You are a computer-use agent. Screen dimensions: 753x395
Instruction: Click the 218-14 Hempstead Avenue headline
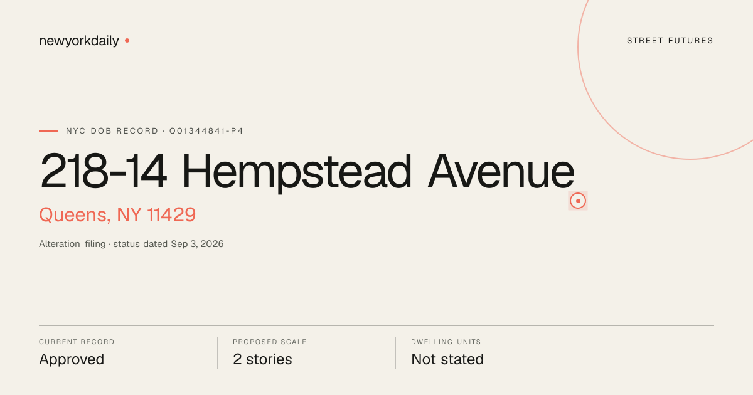307,172
